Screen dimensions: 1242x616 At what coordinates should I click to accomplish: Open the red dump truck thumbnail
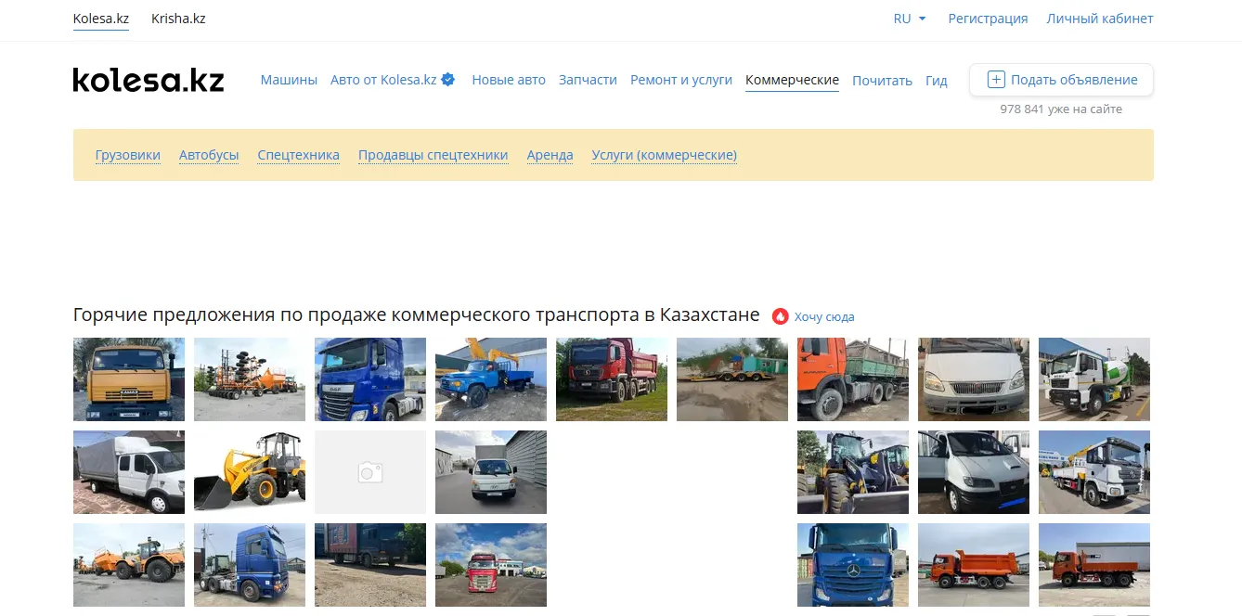point(612,379)
